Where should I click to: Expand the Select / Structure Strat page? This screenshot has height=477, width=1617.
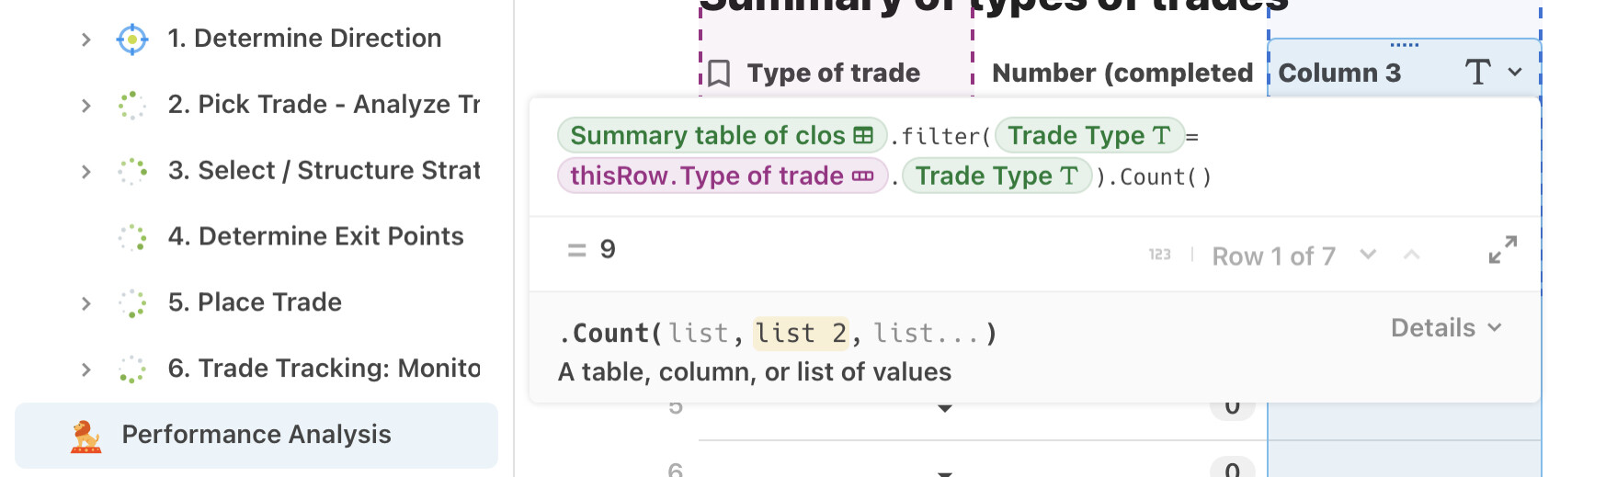86,172
